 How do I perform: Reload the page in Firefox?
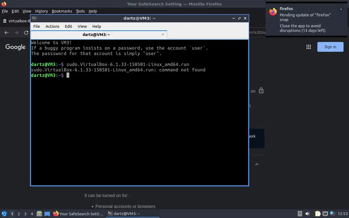(x=26, y=32)
